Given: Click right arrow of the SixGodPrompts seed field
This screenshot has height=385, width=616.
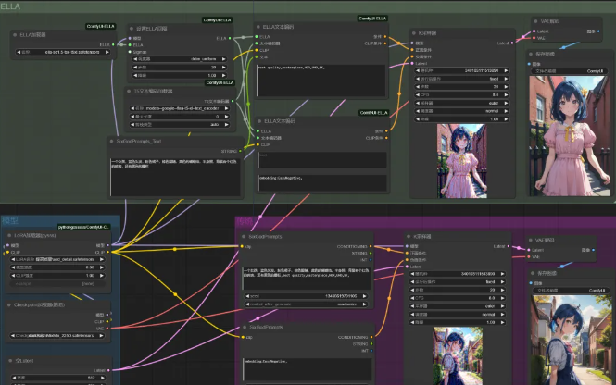Looking at the screenshot, I should [x=365, y=296].
